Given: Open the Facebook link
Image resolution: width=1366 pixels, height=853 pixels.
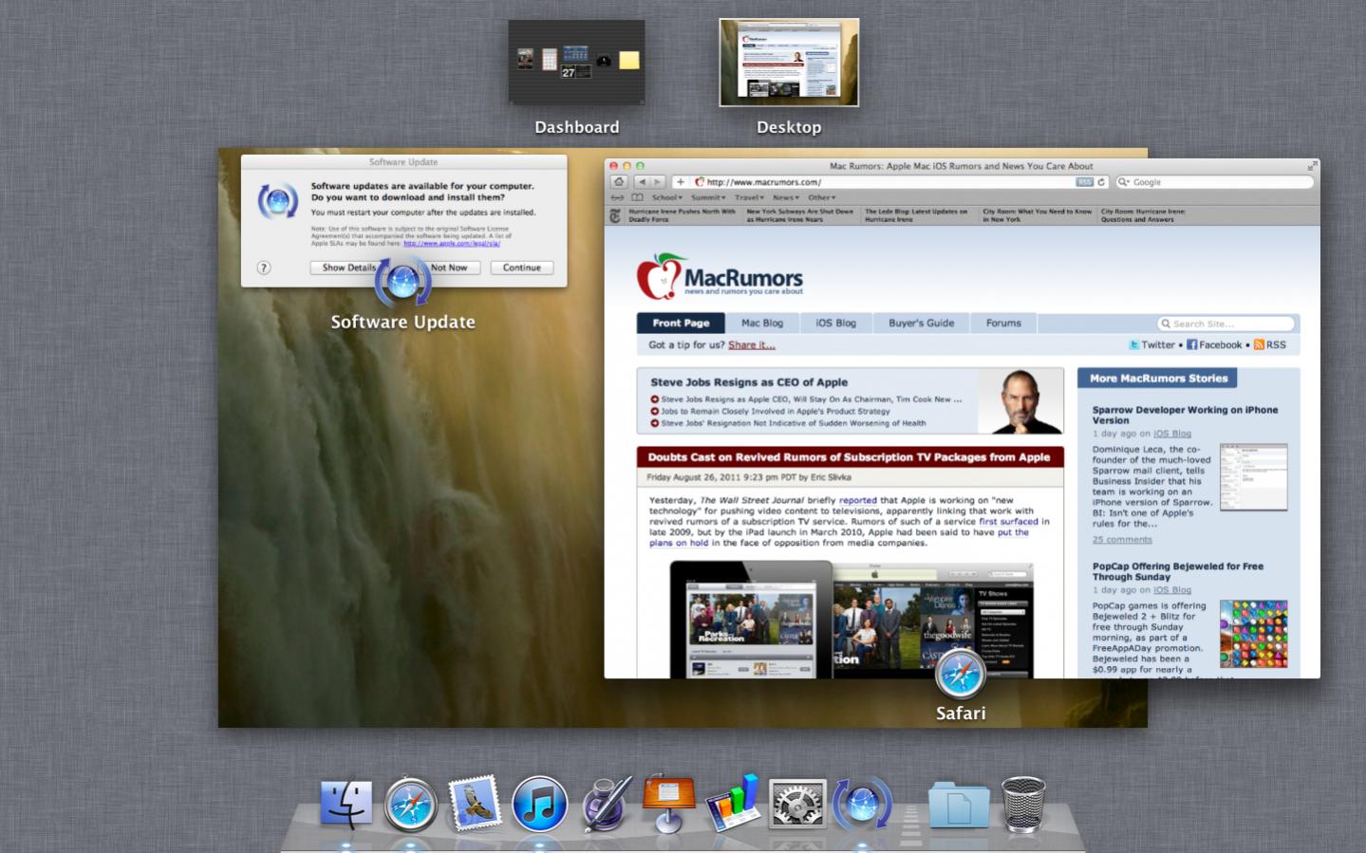Looking at the screenshot, I should coord(1214,345).
